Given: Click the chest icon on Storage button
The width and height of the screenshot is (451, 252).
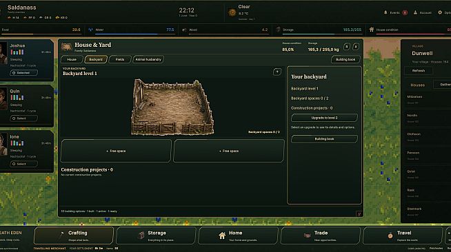Looking at the screenshot, I should (141, 235).
